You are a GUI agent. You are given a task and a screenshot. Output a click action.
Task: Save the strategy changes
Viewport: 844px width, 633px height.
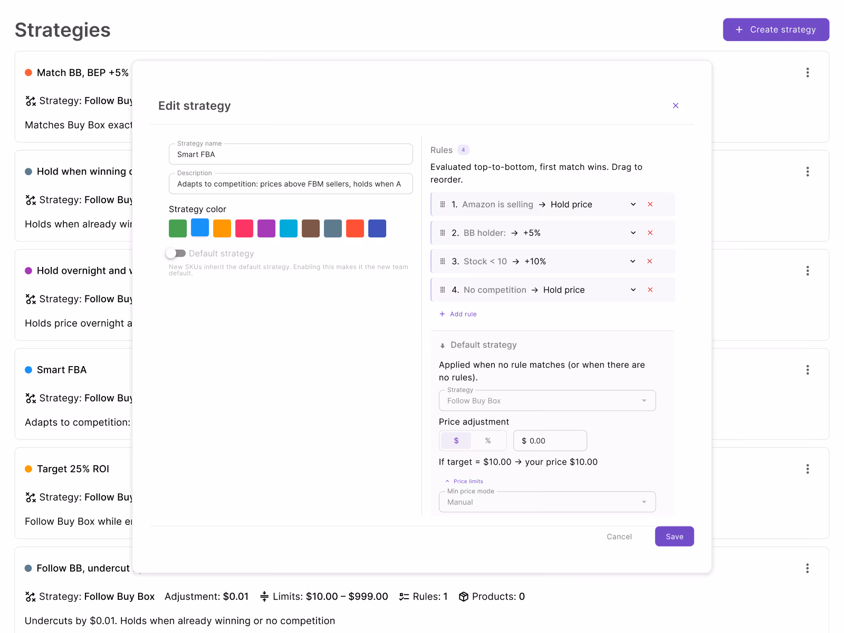coord(674,536)
